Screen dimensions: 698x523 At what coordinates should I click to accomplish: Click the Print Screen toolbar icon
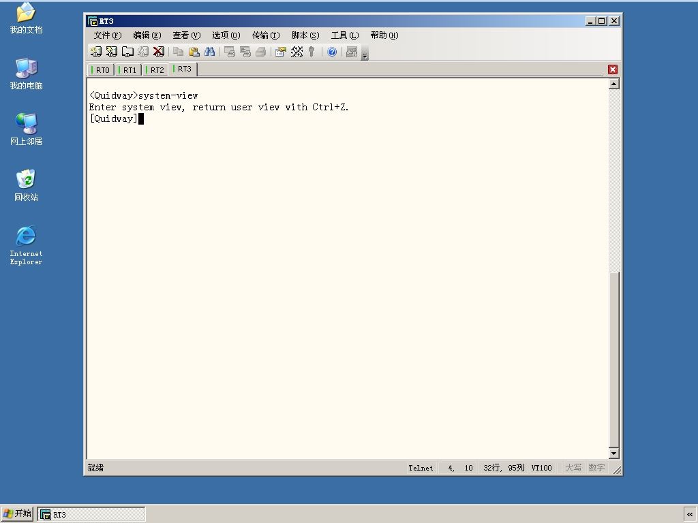tap(229, 52)
